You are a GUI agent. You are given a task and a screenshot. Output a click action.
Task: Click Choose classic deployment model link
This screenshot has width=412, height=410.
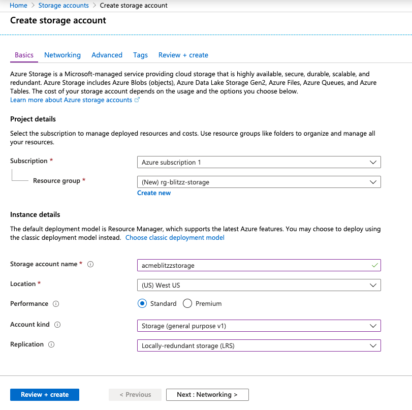tap(175, 238)
